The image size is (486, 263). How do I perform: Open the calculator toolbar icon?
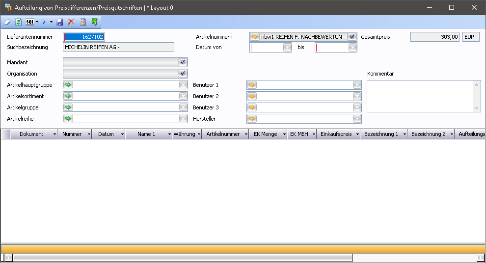click(83, 22)
